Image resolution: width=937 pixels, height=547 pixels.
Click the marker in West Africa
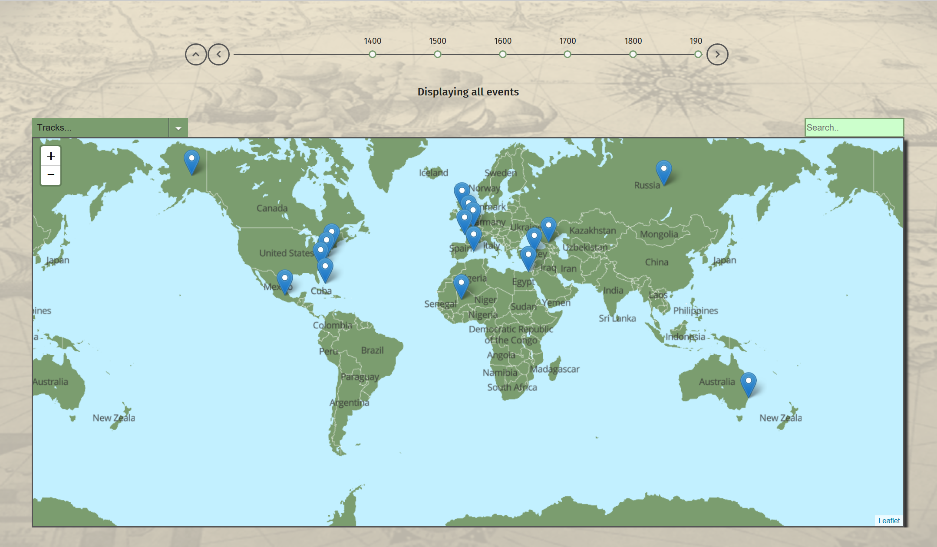click(461, 285)
